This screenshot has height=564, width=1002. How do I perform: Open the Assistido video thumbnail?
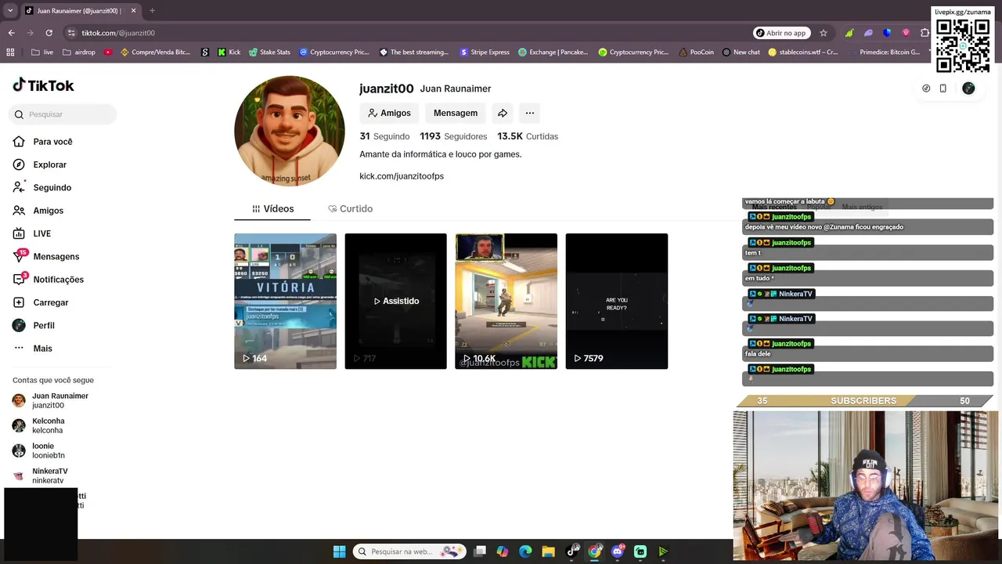click(x=395, y=301)
